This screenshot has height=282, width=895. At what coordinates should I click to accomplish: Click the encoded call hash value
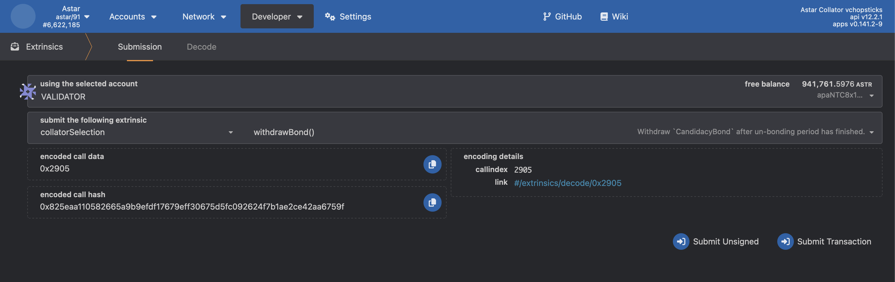coord(192,207)
